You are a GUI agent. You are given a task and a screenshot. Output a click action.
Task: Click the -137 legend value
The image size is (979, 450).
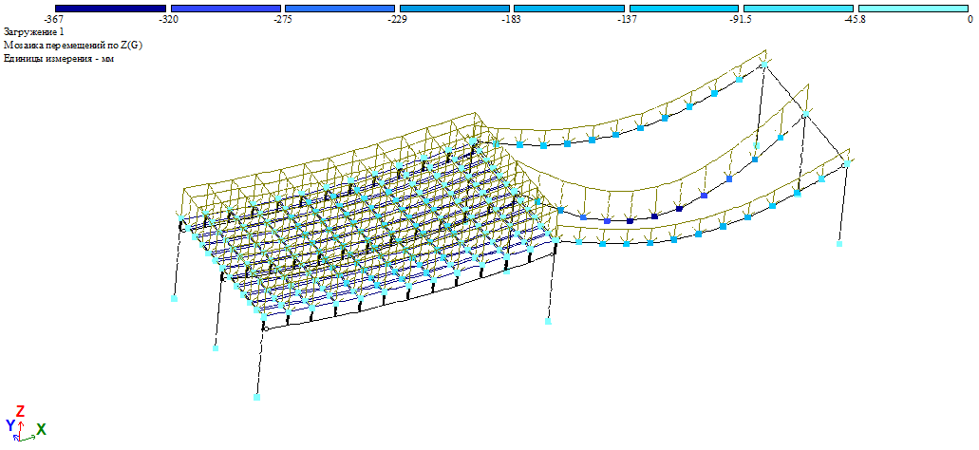628,19
